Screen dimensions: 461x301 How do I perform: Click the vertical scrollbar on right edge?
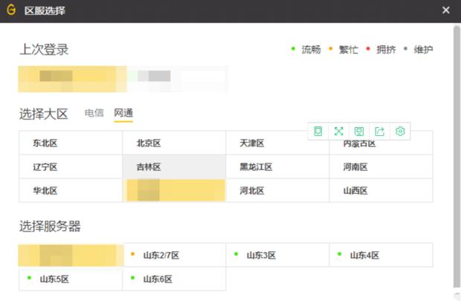coord(456,149)
